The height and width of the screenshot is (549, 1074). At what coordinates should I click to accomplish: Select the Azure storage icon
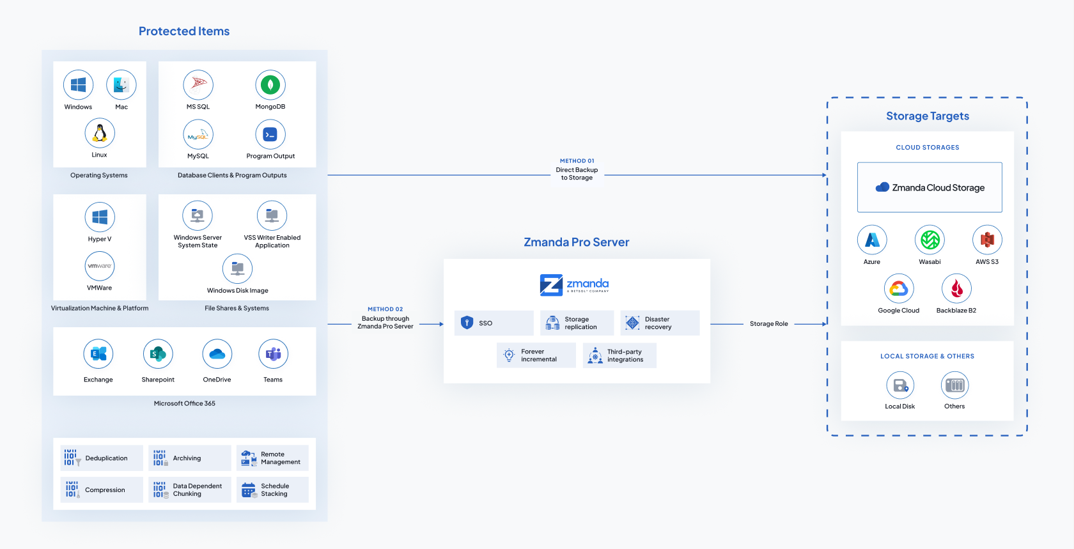[872, 240]
